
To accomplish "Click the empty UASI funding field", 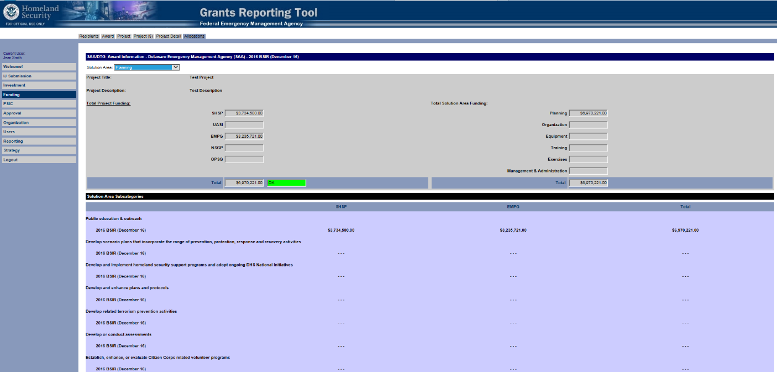I will click(x=244, y=125).
